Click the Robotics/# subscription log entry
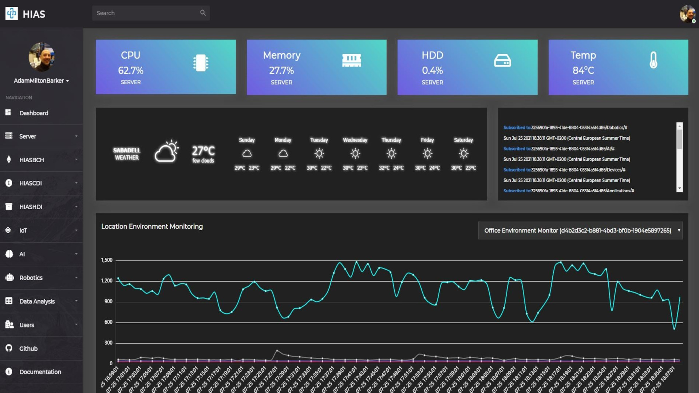 pos(565,127)
